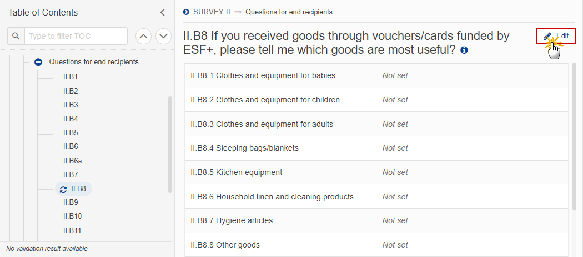583x257 pixels.
Task: Open II.B6a in the tree
Action: coord(72,161)
